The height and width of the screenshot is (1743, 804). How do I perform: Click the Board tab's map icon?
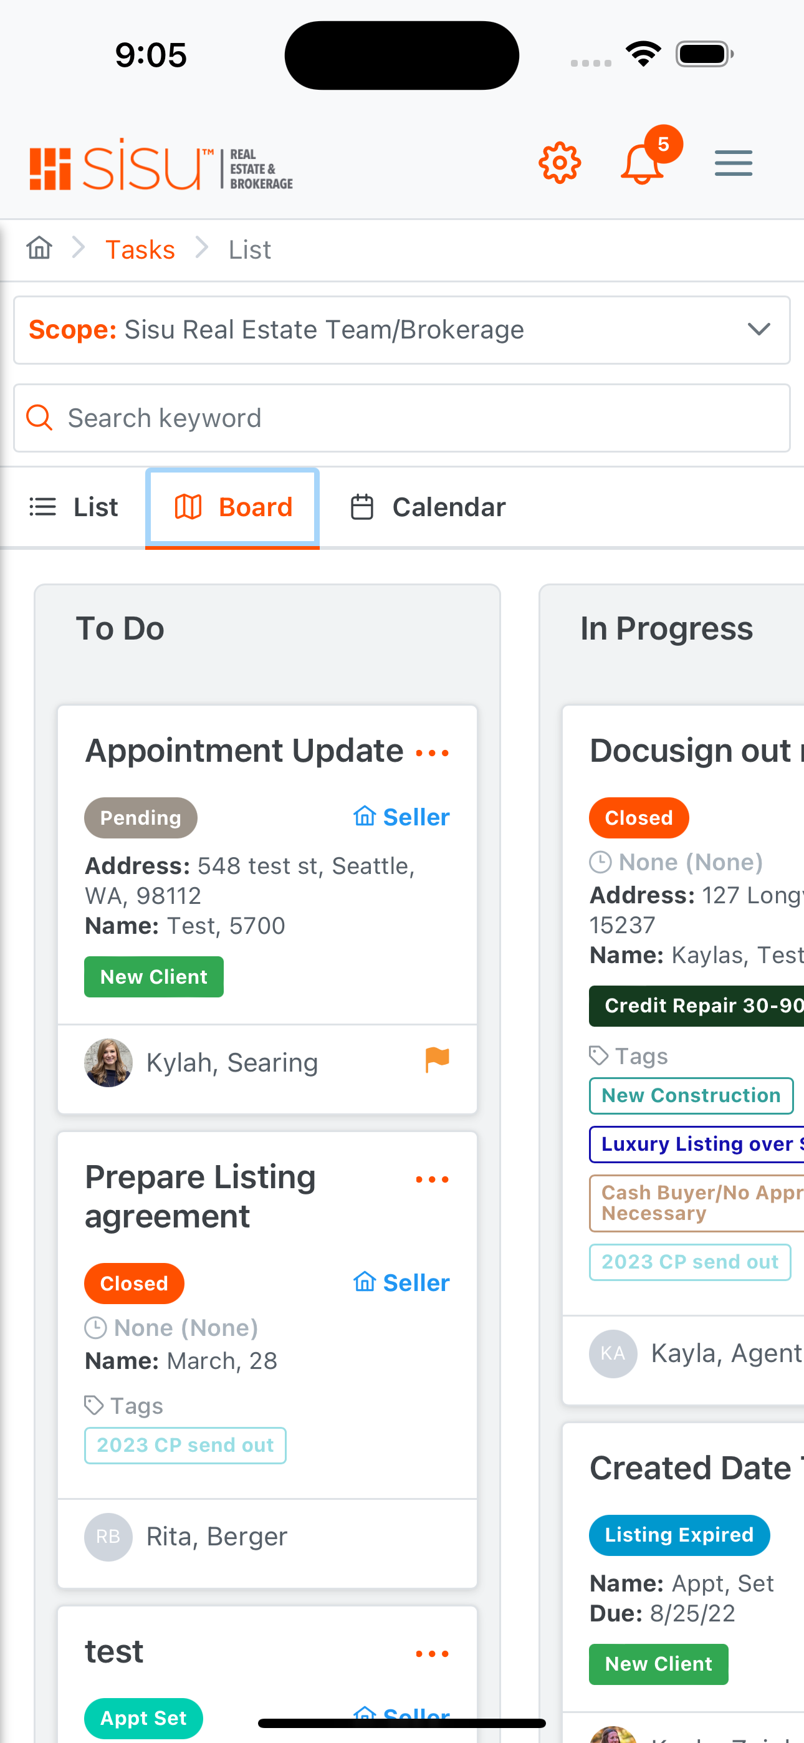(x=188, y=507)
